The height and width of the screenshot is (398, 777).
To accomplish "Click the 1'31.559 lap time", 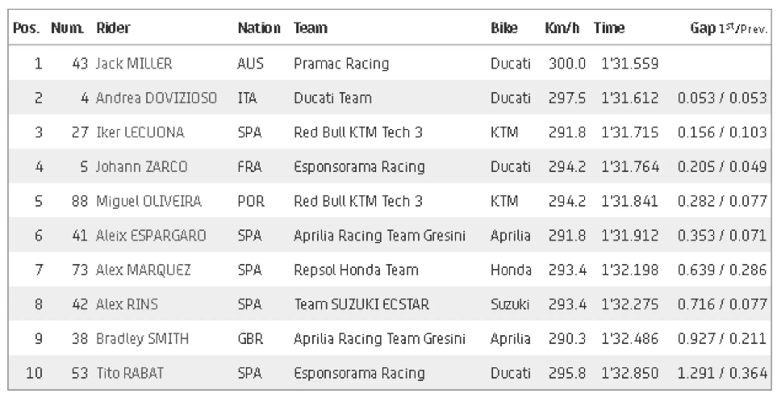I will click(629, 63).
